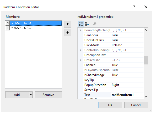Viewport: 154px width, 115px height.
Task: Open Property Pages wrench icon
Action: (95, 24)
